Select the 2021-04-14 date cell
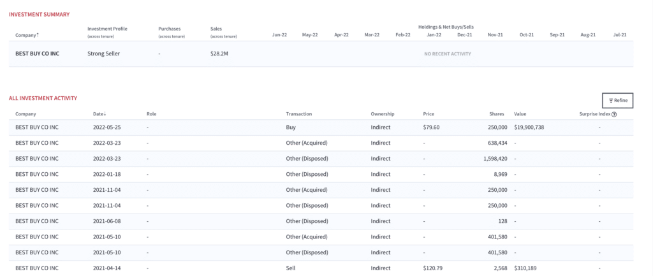The image size is (653, 276). pos(108,268)
